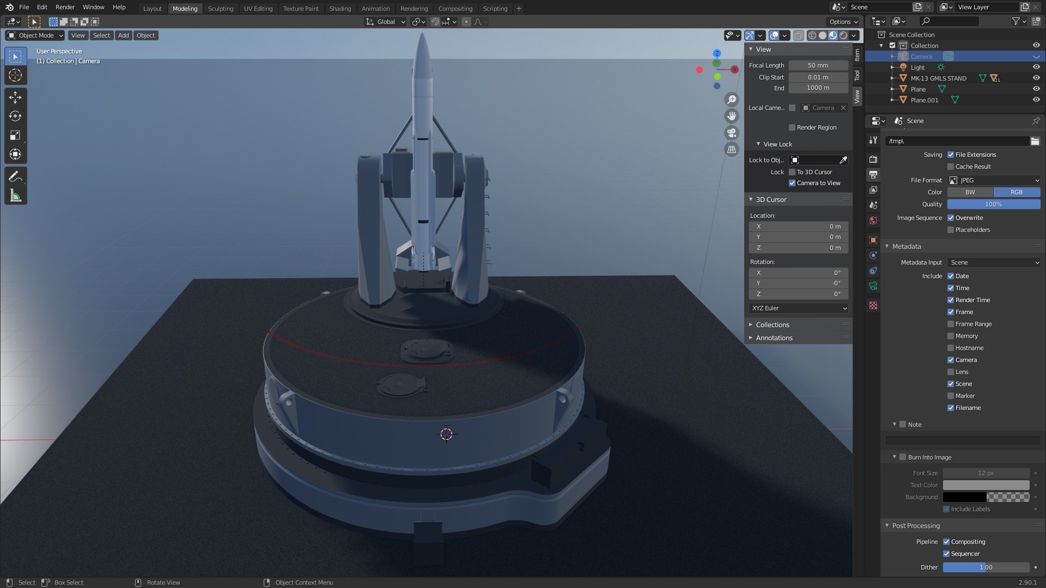This screenshot has height=588, width=1046.
Task: Open the Object Mode dropdown
Action: click(35, 35)
